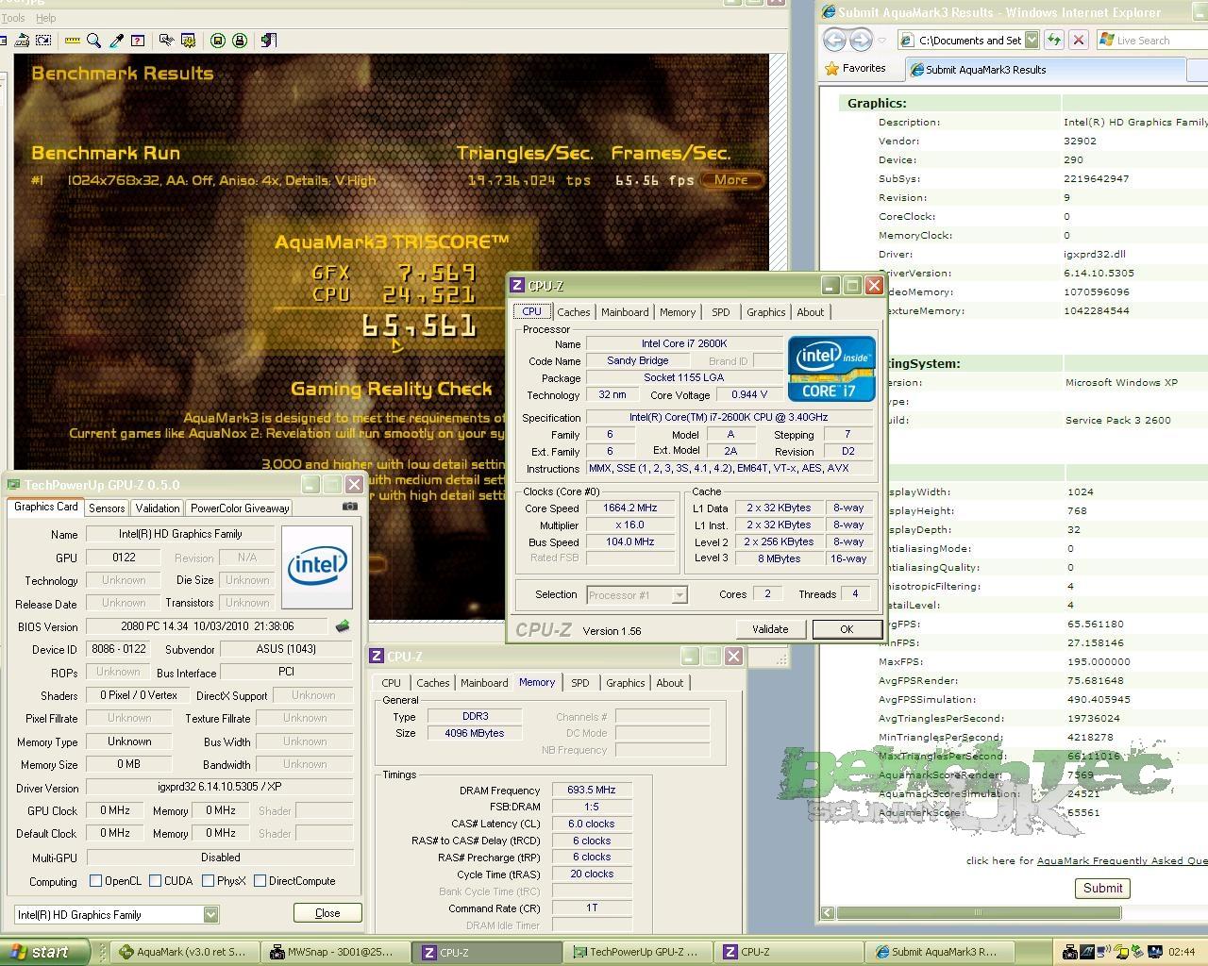Click the Intel logo in GPU-Z
The height and width of the screenshot is (966, 1208).
click(317, 567)
